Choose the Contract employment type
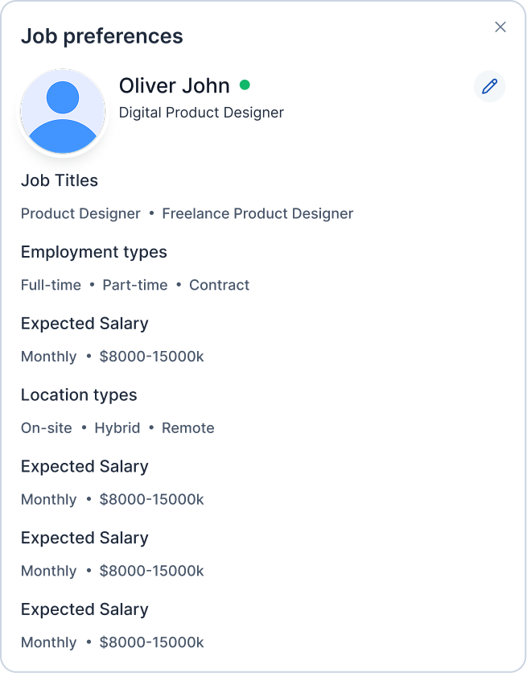The height and width of the screenshot is (673, 527). coord(219,284)
